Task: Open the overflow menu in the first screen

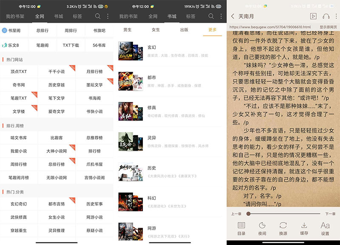Action: point(108,16)
